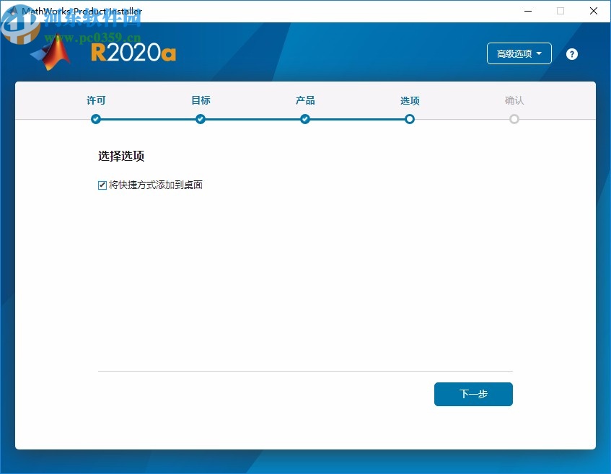This screenshot has height=474, width=611.
Task: Click the 确认 step indicator circle
Action: click(514, 119)
